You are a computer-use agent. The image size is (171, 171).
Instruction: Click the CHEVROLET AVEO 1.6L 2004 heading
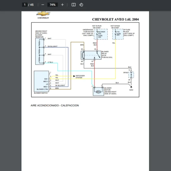(x=115, y=19)
